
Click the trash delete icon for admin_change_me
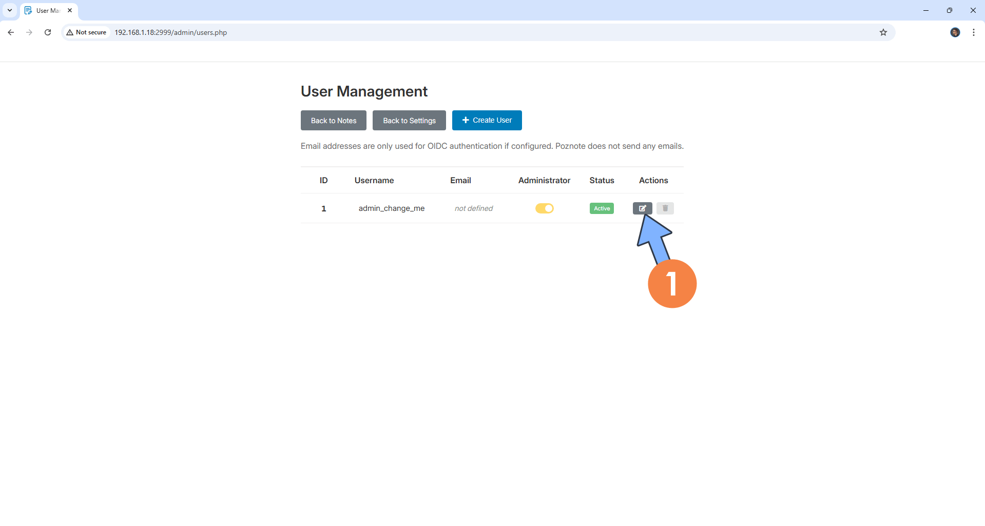665,208
